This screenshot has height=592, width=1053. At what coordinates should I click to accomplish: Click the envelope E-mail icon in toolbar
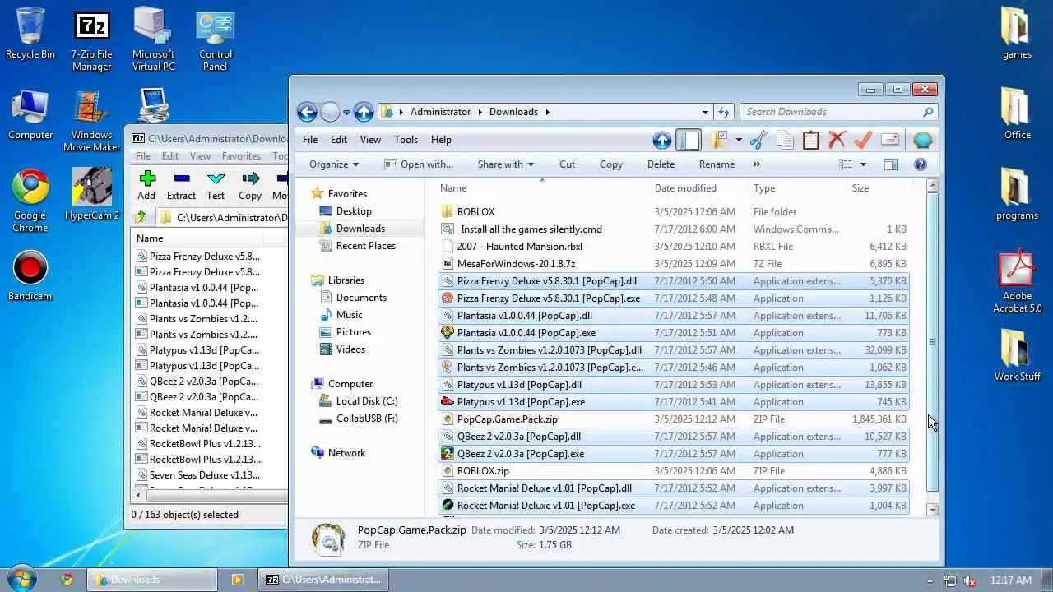[889, 140]
